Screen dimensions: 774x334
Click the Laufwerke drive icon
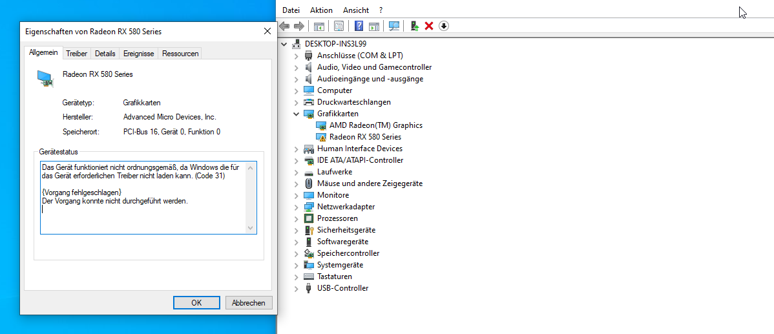click(309, 172)
